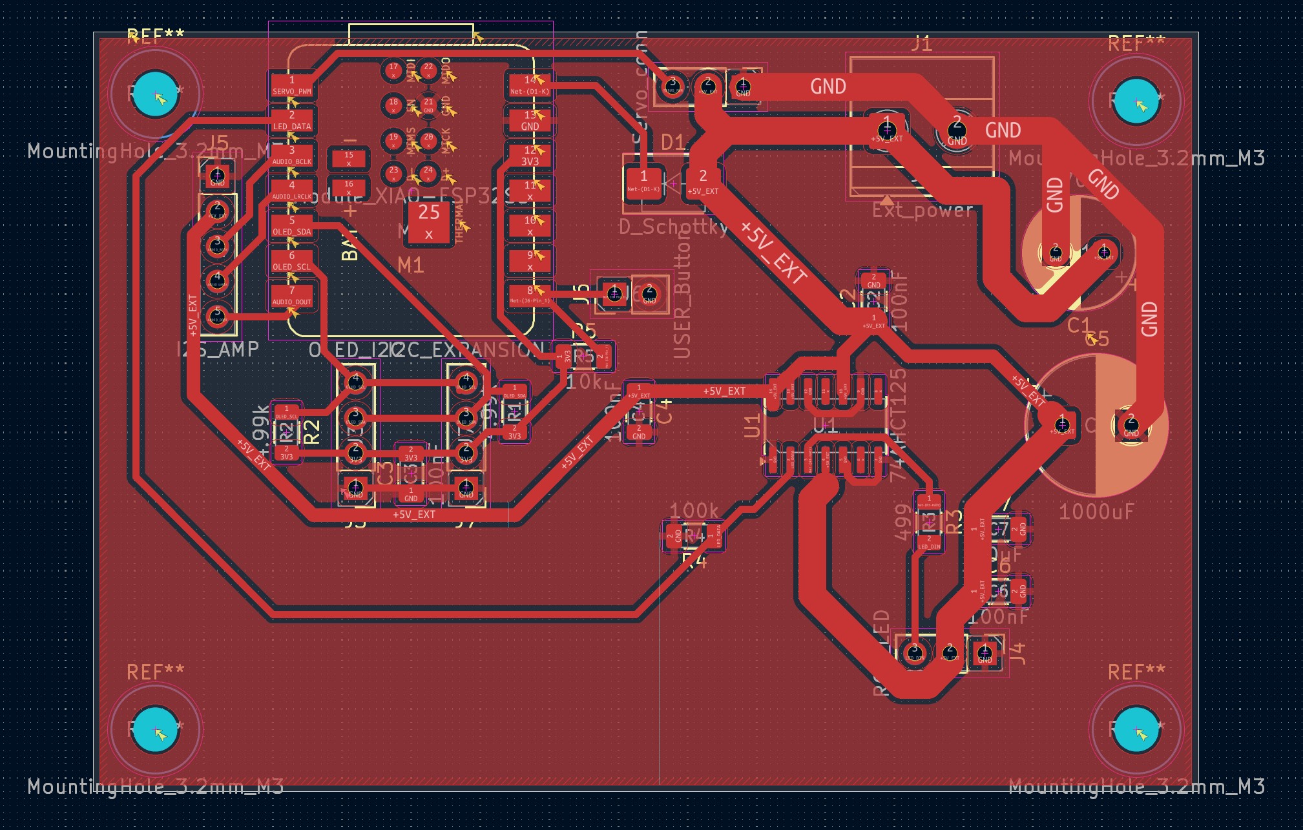Select capacitor C5 pad 1 +5V_EXT
The height and width of the screenshot is (830, 1303).
click(x=1062, y=426)
